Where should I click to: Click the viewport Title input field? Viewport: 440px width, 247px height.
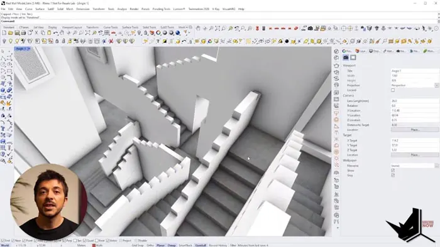point(415,71)
